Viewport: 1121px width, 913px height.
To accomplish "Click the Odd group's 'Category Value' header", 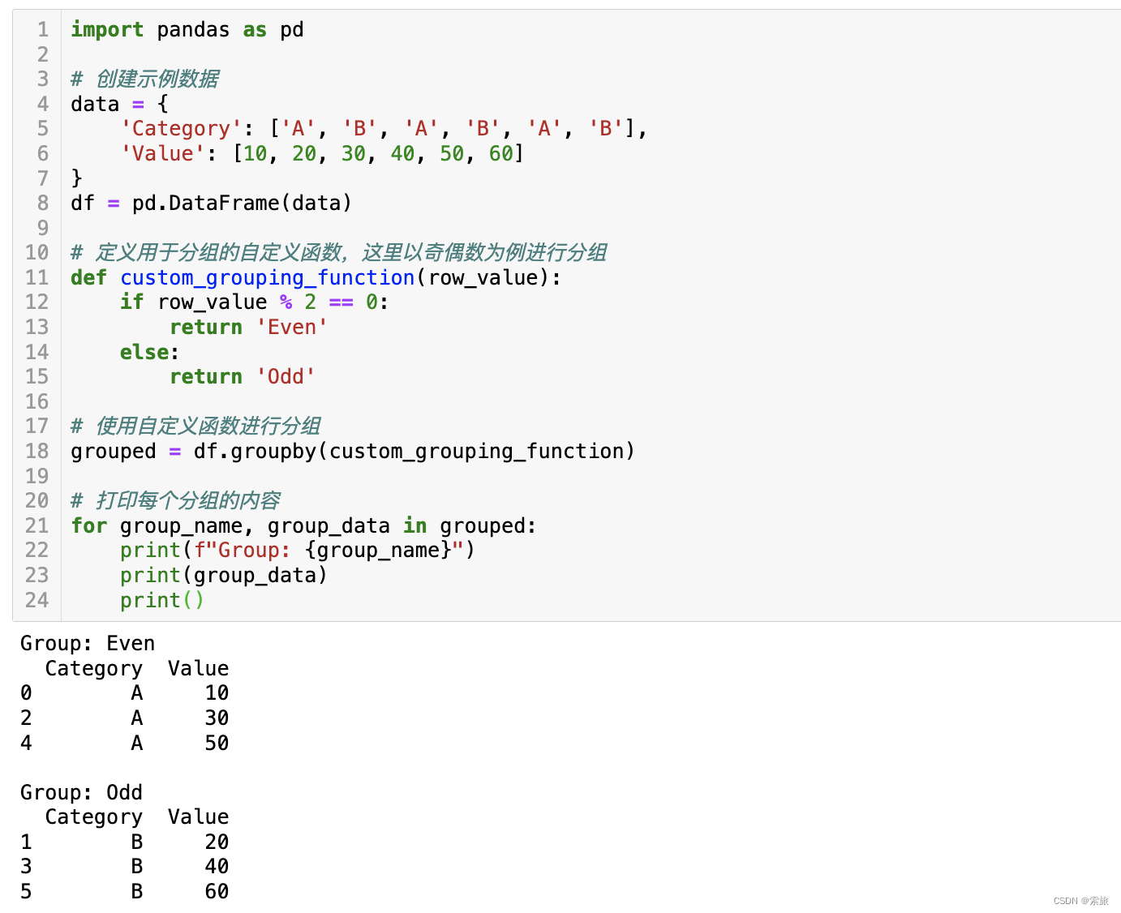I will click(137, 817).
